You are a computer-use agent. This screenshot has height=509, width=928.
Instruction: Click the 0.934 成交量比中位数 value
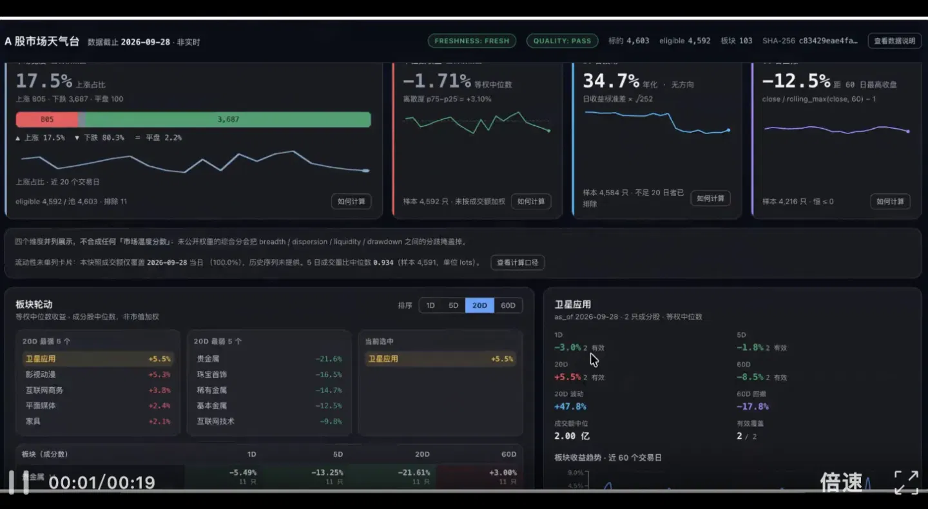[x=383, y=262]
